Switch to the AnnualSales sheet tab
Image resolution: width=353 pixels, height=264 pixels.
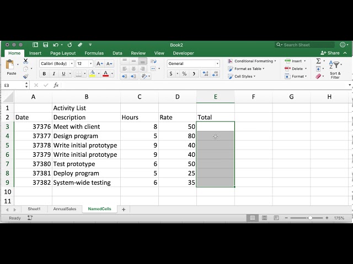click(x=65, y=209)
